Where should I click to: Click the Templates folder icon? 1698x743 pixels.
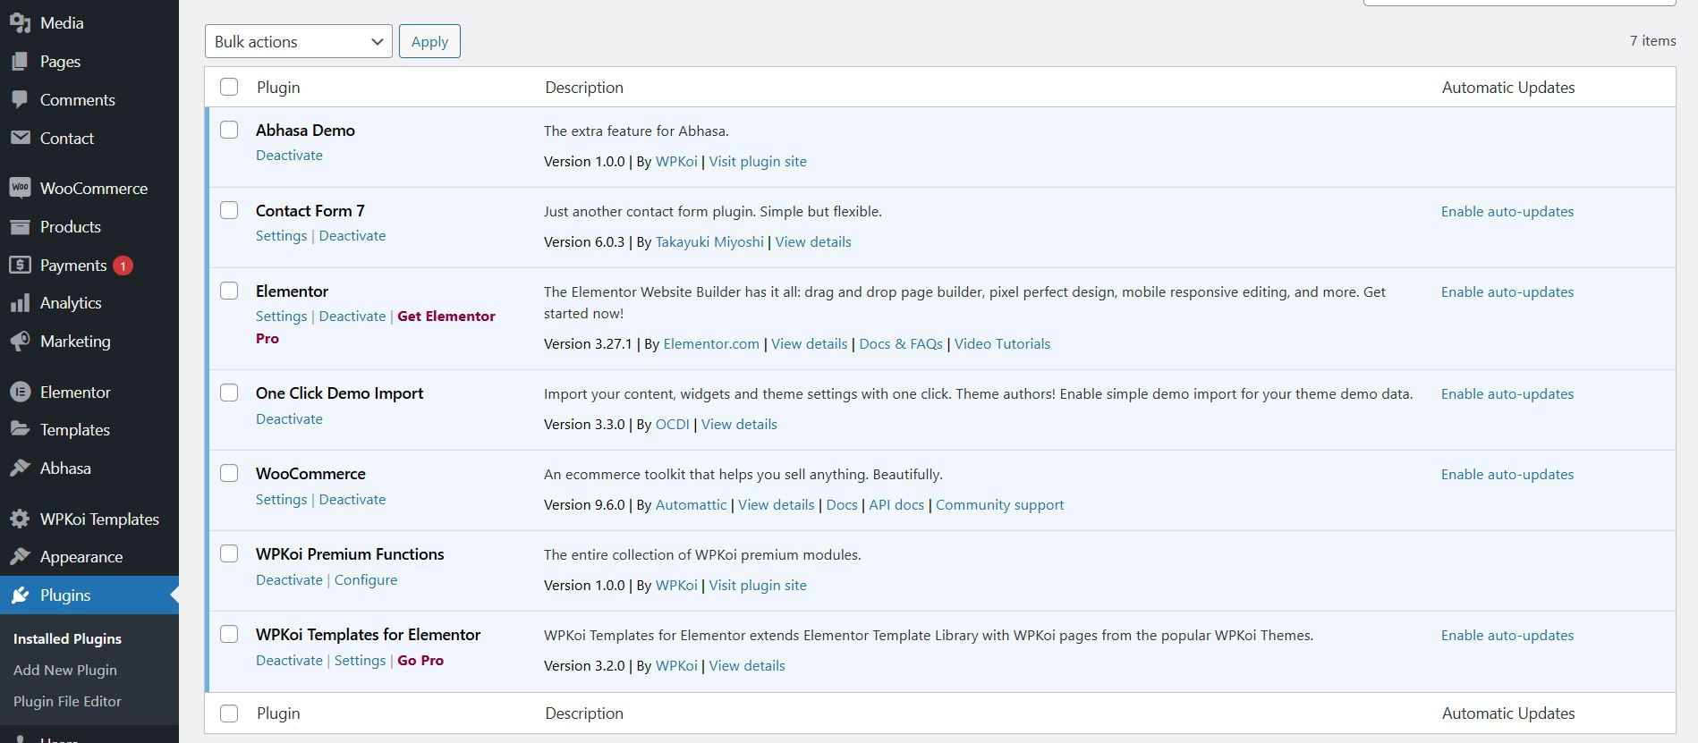20,430
